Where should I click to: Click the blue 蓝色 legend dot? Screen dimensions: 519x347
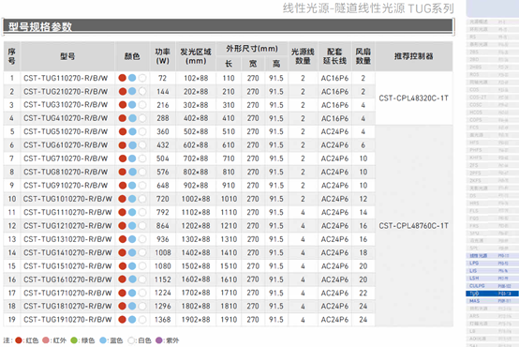(103, 340)
